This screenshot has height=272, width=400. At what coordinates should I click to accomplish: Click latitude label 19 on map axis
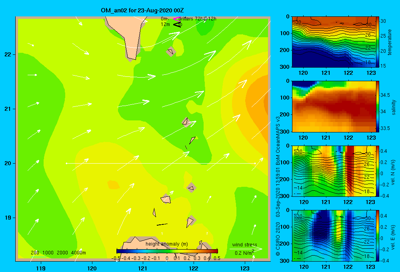coord(8,218)
